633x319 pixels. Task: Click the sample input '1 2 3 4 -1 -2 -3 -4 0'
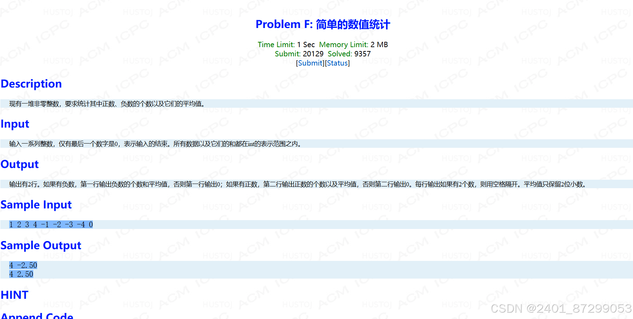pyautogui.click(x=51, y=225)
